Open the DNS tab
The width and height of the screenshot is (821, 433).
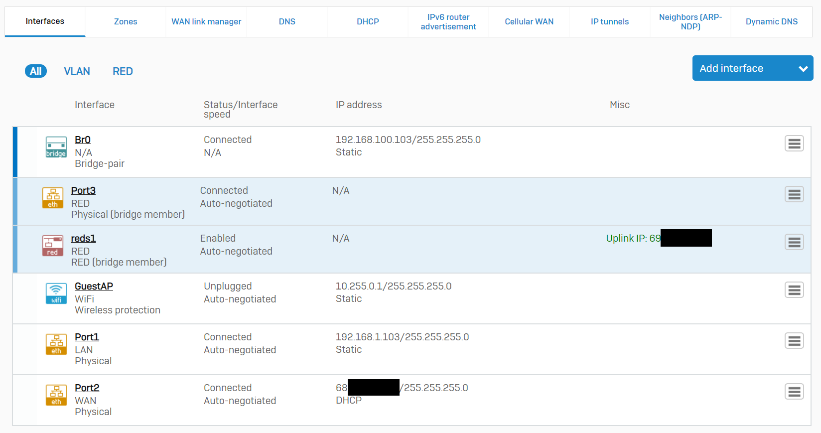pyautogui.click(x=287, y=21)
